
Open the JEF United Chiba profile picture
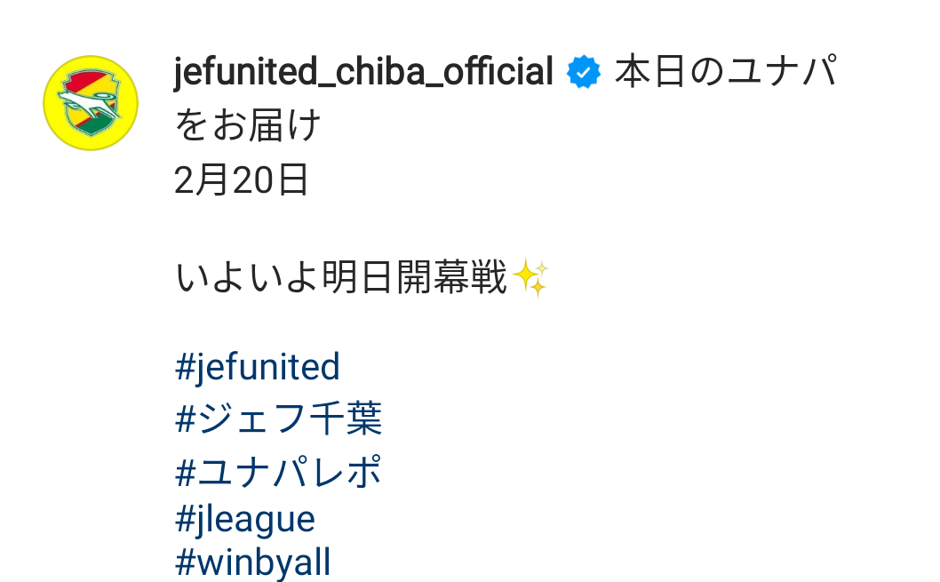pos(91,103)
